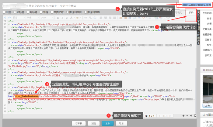Image resolution: width=213 pixels, height=127 pixels.
Task: Open the 段落 paragraph format dropdown
Action: (19, 18)
